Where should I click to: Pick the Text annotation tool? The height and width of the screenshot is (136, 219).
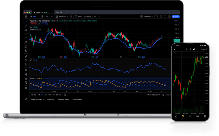click(x=26, y=38)
